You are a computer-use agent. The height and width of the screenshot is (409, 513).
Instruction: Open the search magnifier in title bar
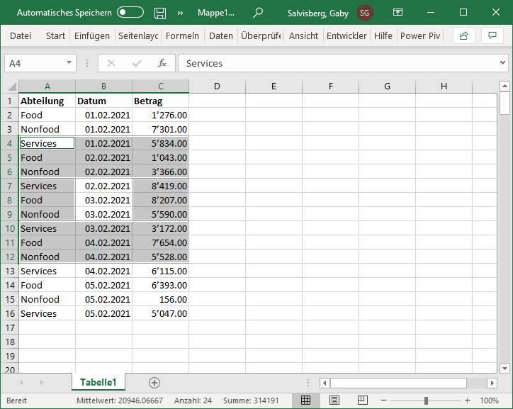coord(258,13)
